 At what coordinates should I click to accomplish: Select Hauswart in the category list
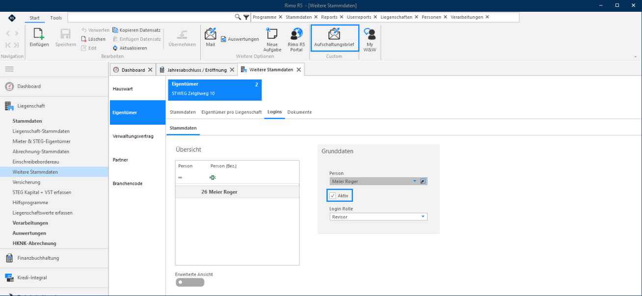coord(137,89)
